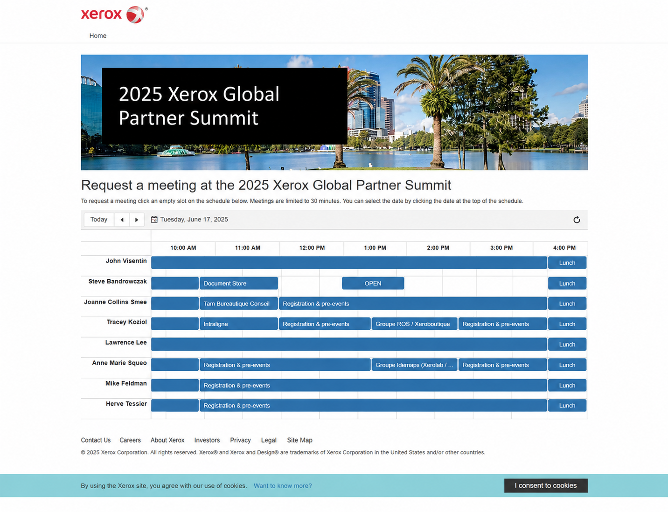Open the About Xerox footer link
The image size is (668, 512).
pyautogui.click(x=167, y=440)
